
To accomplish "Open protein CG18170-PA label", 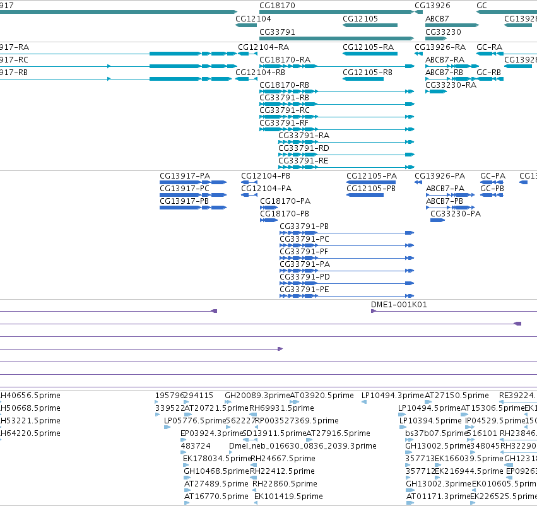I will [285, 201].
